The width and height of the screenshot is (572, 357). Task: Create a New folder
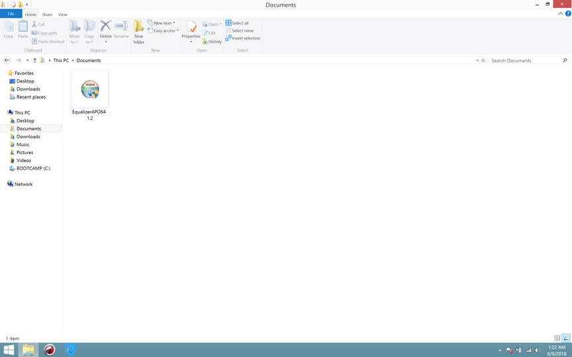coord(138,32)
